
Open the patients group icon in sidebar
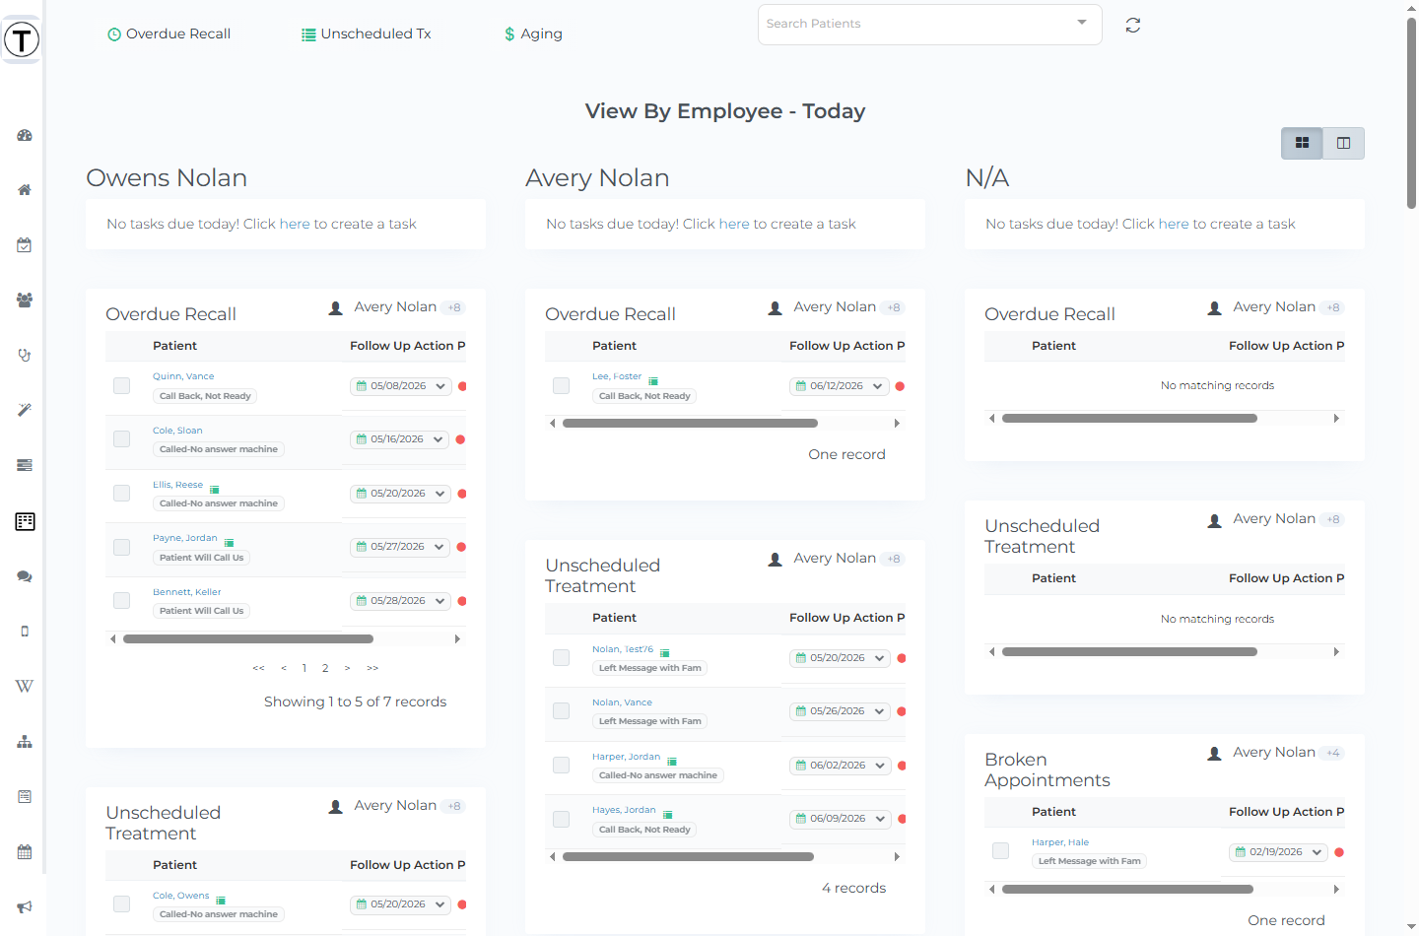[x=25, y=301]
